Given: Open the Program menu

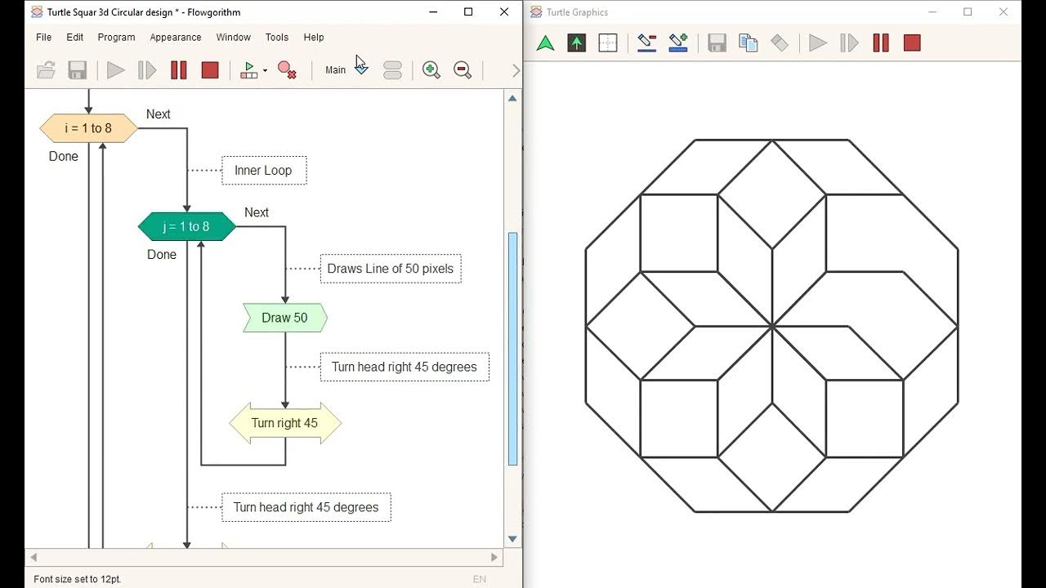Looking at the screenshot, I should click(x=117, y=38).
